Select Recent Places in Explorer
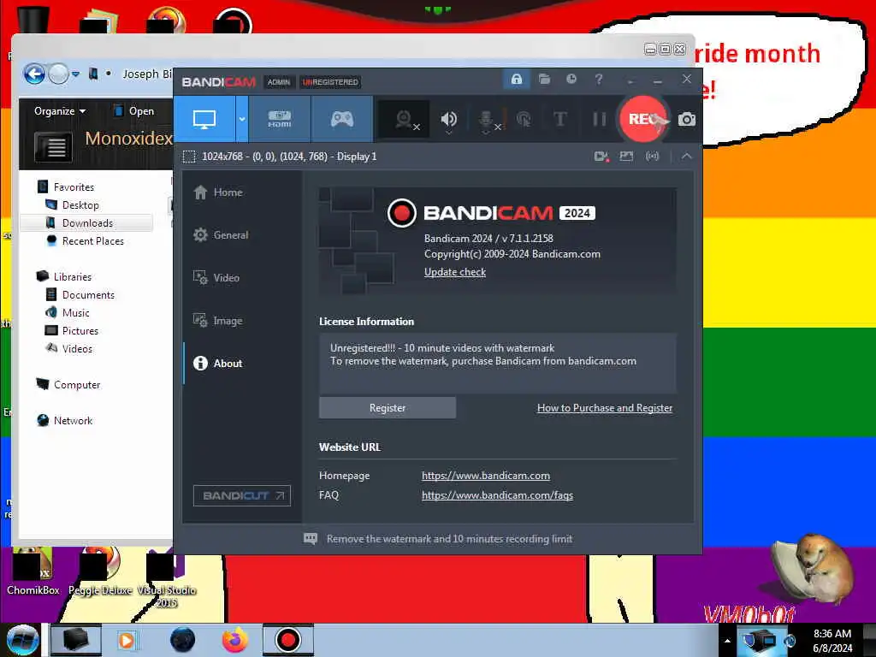Image resolution: width=876 pixels, height=657 pixels. [x=92, y=240]
